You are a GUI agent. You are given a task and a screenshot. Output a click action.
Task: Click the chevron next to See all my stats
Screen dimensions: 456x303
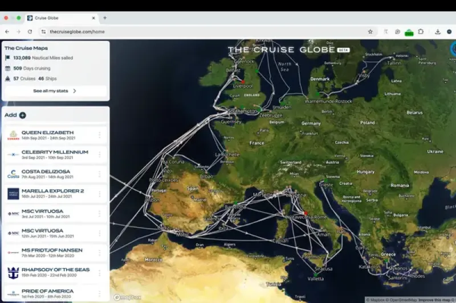click(x=75, y=91)
